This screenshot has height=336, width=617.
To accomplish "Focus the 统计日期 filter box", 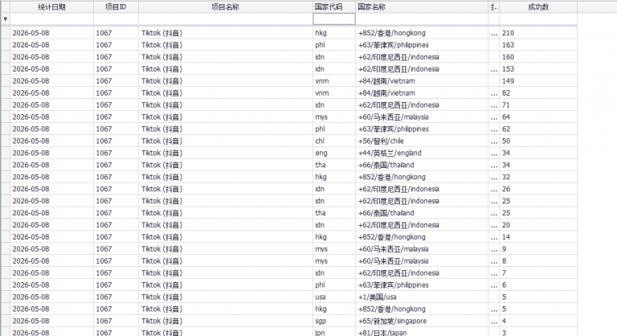I will tap(51, 19).
